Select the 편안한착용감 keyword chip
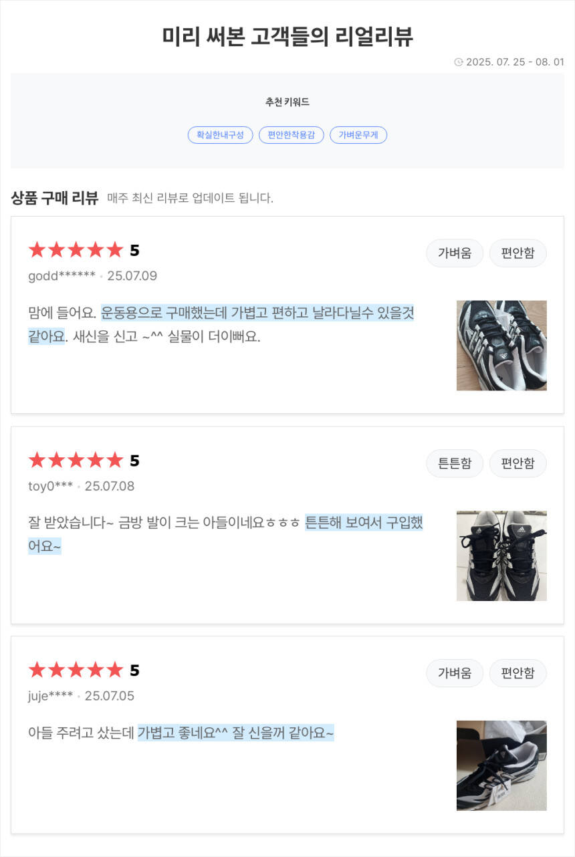 (291, 135)
